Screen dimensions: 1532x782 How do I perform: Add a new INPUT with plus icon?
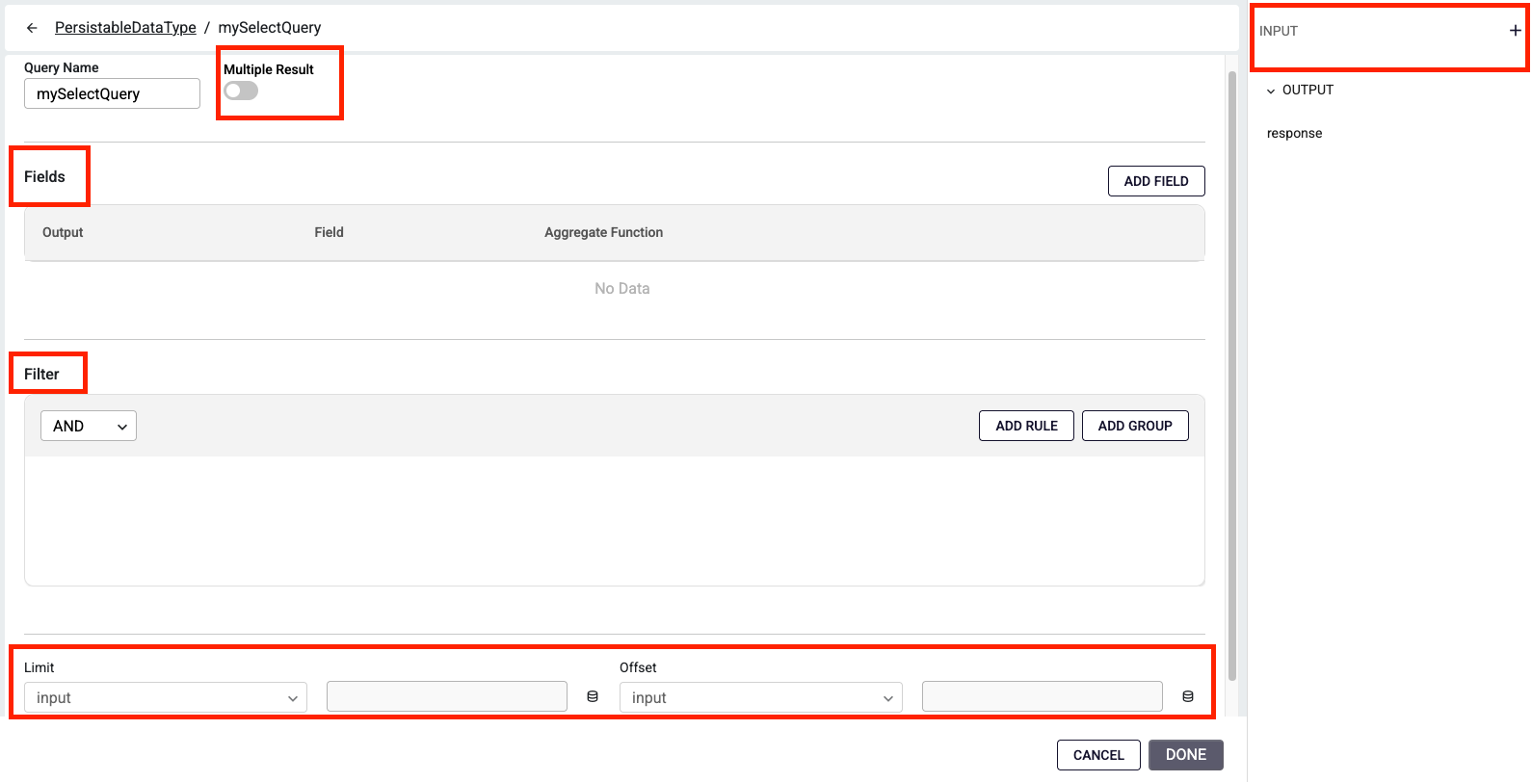point(1515,31)
